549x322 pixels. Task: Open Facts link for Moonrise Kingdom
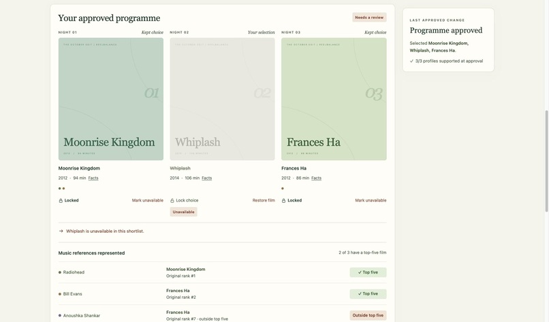tap(93, 178)
